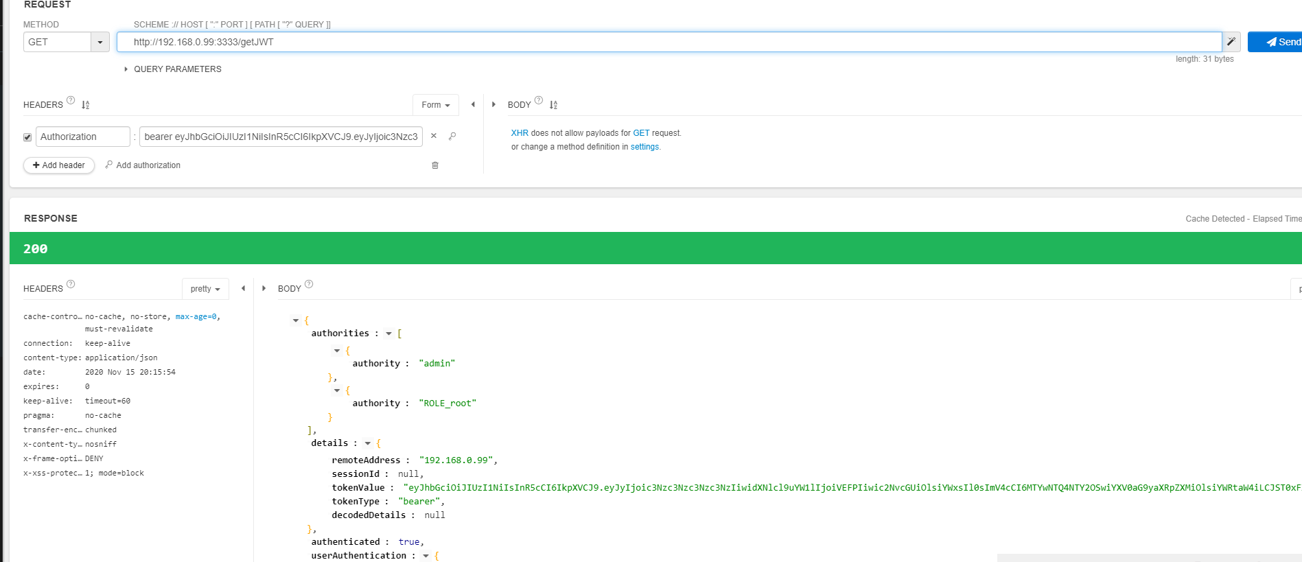Open the request edit wand icon beside URL
1302x562 pixels.
[1231, 42]
